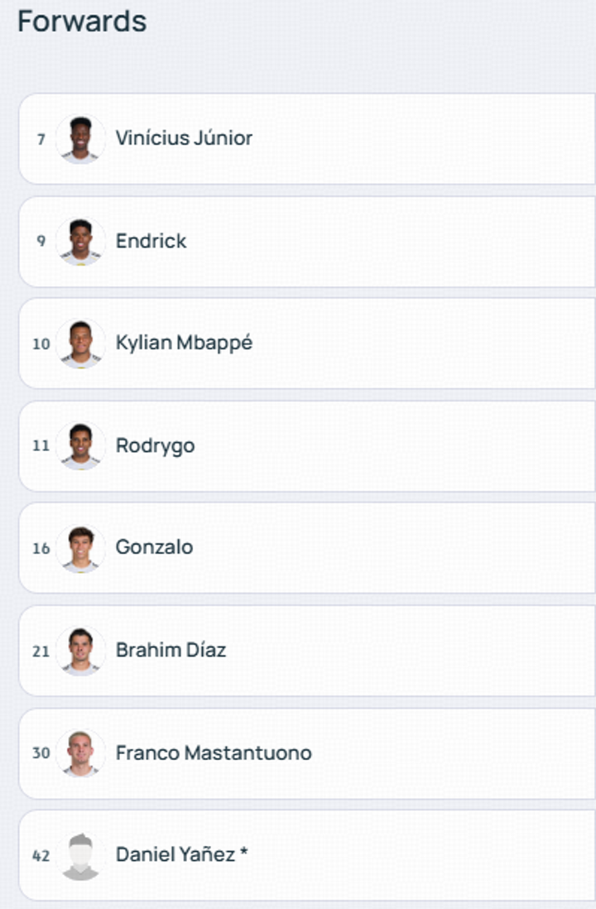Image resolution: width=596 pixels, height=909 pixels.
Task: Click Rodrygo's player photo
Action: tap(80, 446)
